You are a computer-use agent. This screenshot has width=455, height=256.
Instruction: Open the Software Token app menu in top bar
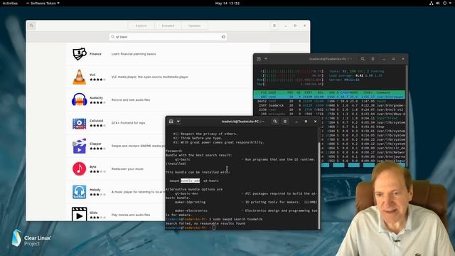click(43, 3)
